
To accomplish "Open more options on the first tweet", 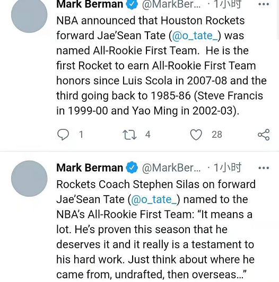I will pyautogui.click(x=264, y=4).
